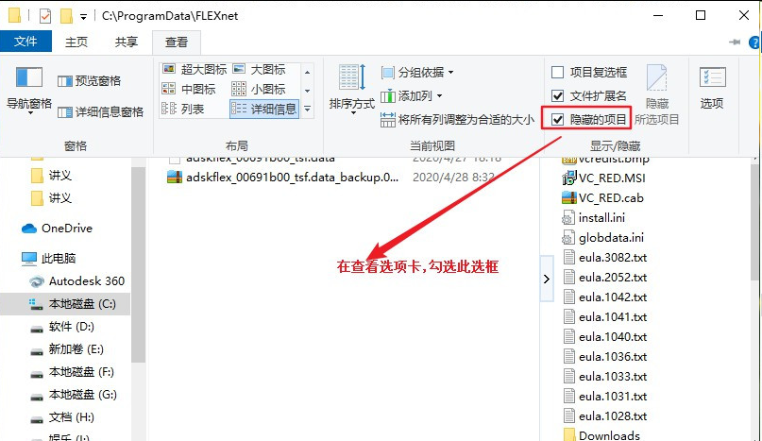
Task: Select file adskflex_00691b00_tsf.data_backup
Action: pyautogui.click(x=292, y=178)
